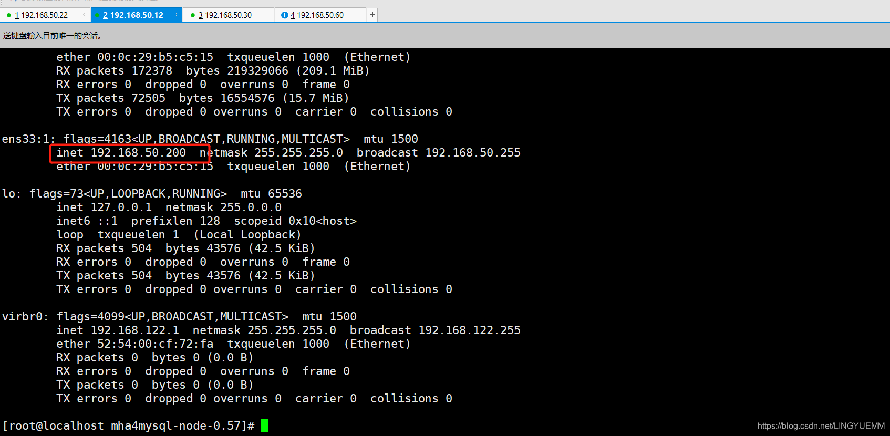The height and width of the screenshot is (436, 890).
Task: Click the text "RX packets 172378"
Action: click(115, 71)
